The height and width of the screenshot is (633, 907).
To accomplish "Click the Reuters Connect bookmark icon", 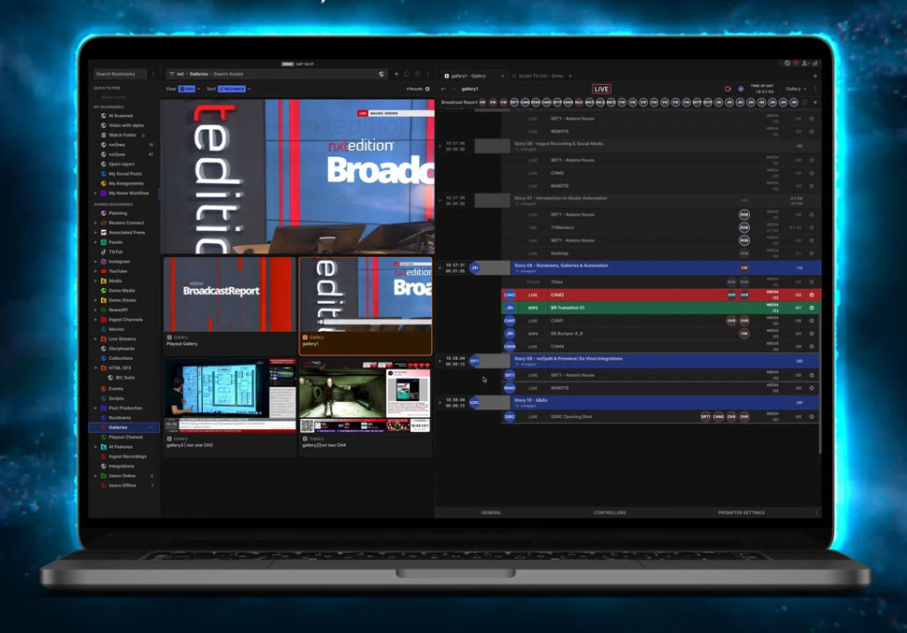I will 104,223.
